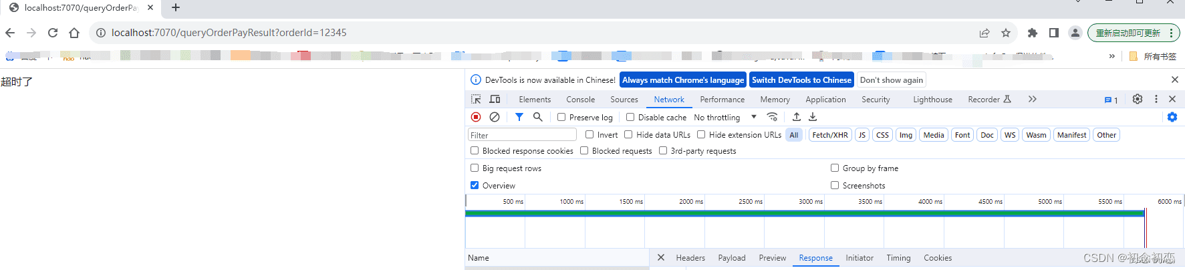
Task: Toggle the device toolbar emulation
Action: (495, 99)
